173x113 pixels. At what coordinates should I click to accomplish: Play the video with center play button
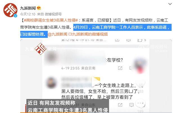click(96, 81)
